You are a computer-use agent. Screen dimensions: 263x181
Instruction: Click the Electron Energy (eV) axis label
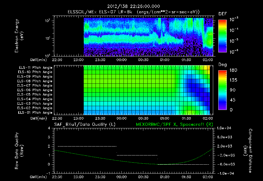tap(19, 36)
